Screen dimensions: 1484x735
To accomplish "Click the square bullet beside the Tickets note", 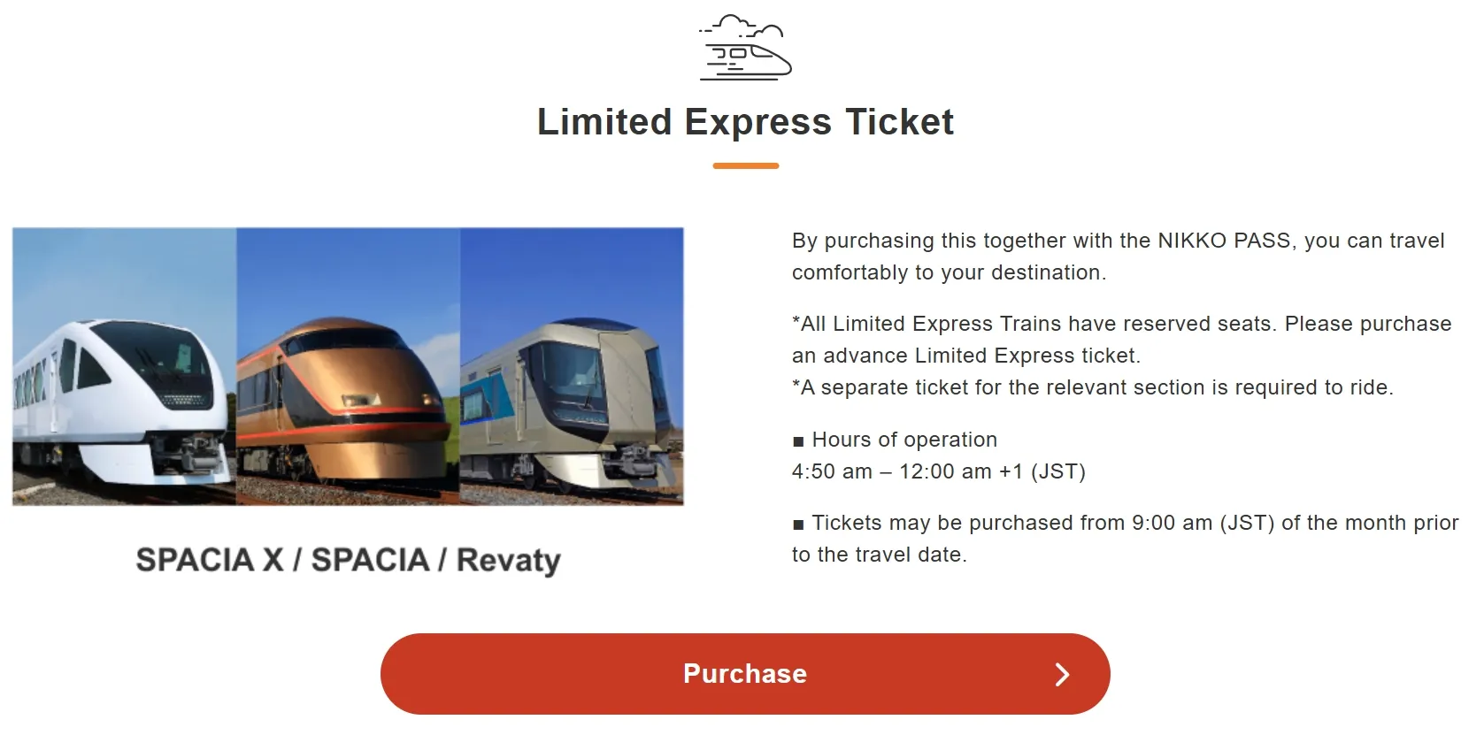I will [797, 523].
